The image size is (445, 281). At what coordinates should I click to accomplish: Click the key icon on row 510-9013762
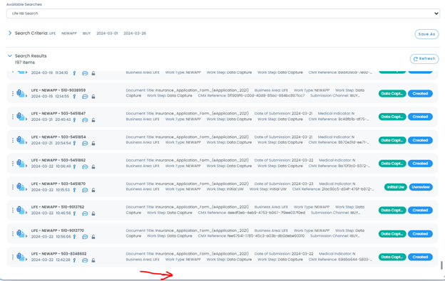[74, 213]
